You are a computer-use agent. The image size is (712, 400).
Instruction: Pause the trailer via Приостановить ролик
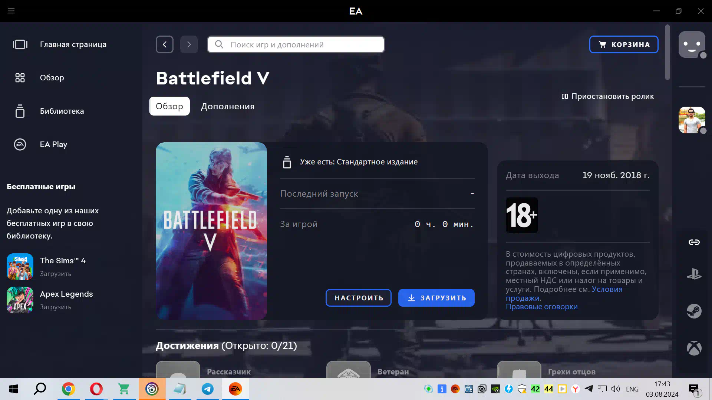[607, 96]
